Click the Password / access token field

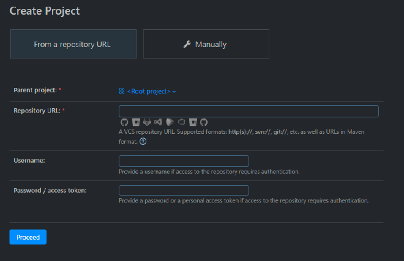point(184,190)
